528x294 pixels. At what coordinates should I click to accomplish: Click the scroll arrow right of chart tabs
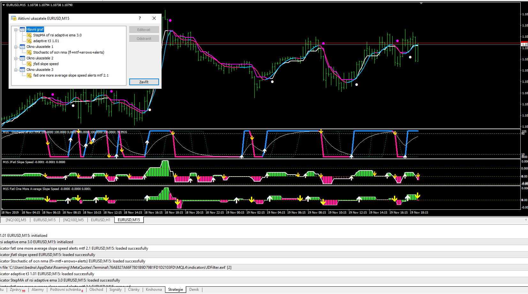526,220
